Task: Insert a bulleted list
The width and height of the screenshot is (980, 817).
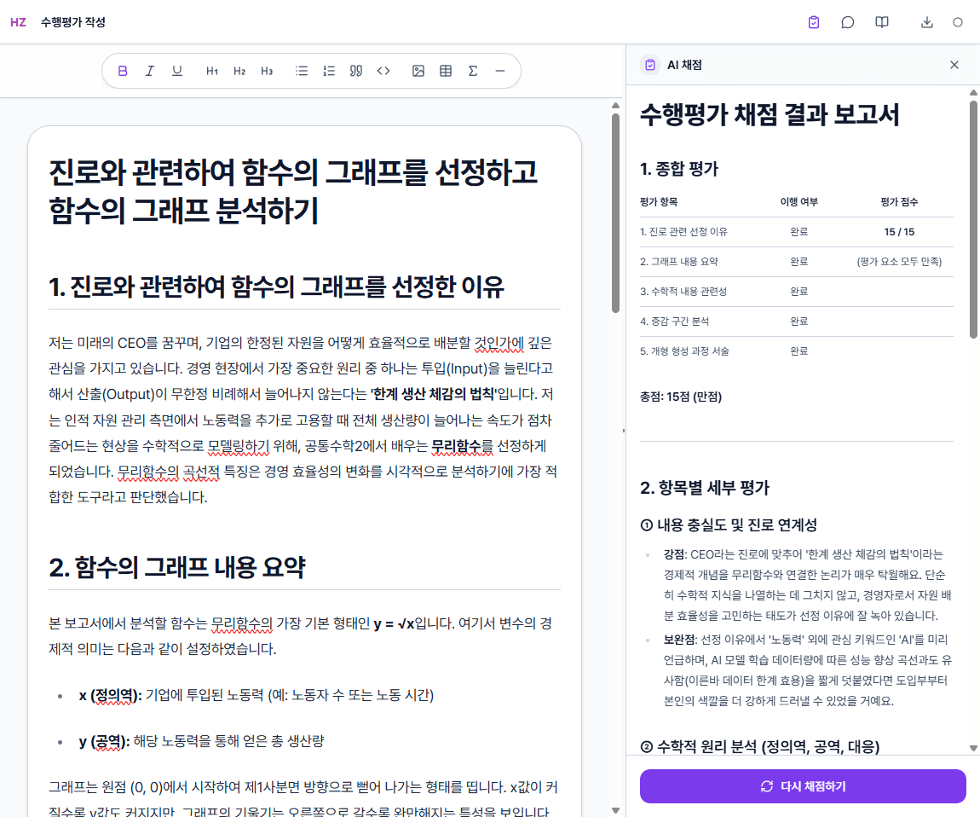Action: coord(302,71)
